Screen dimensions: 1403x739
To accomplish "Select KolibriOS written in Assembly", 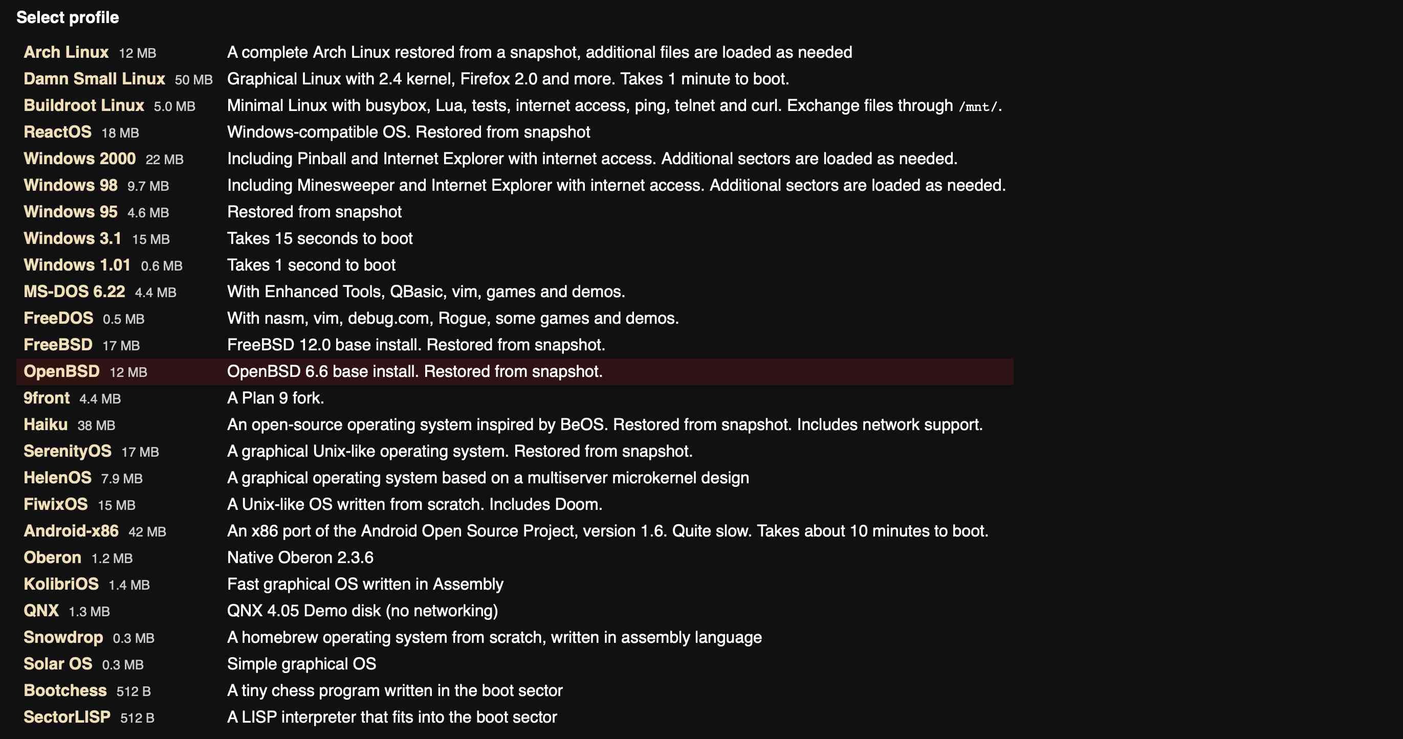I will click(x=61, y=584).
